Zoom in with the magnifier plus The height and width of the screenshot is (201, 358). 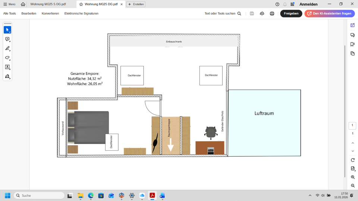tap(353, 177)
